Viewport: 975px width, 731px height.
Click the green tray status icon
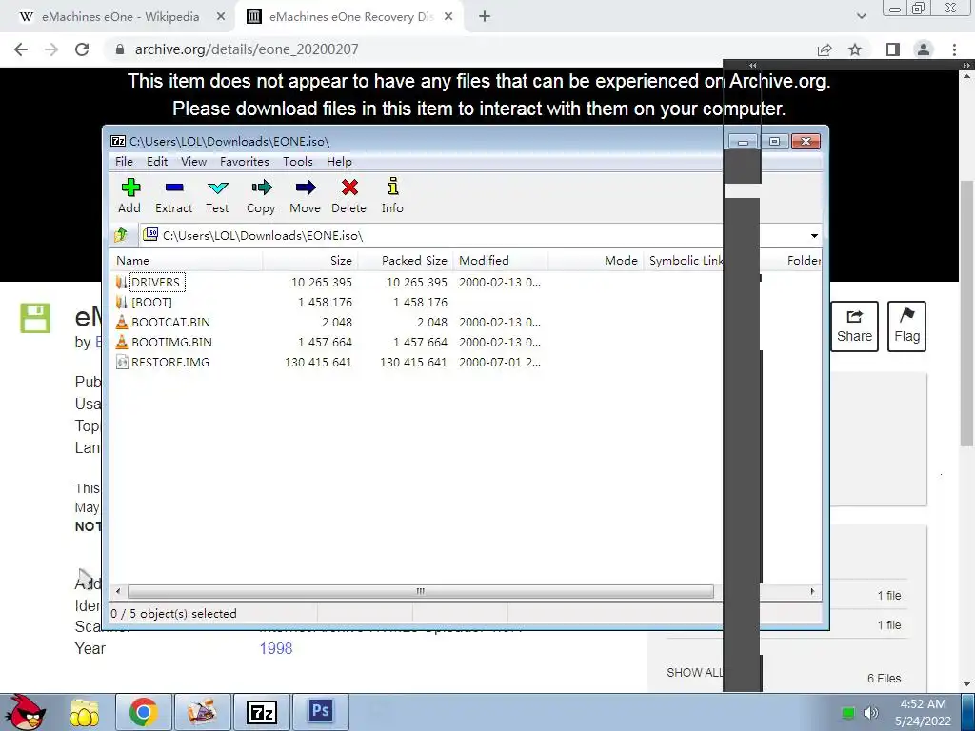pyautogui.click(x=848, y=713)
